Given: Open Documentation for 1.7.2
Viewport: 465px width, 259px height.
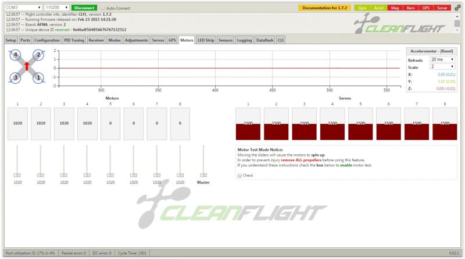Looking at the screenshot, I should (x=324, y=8).
